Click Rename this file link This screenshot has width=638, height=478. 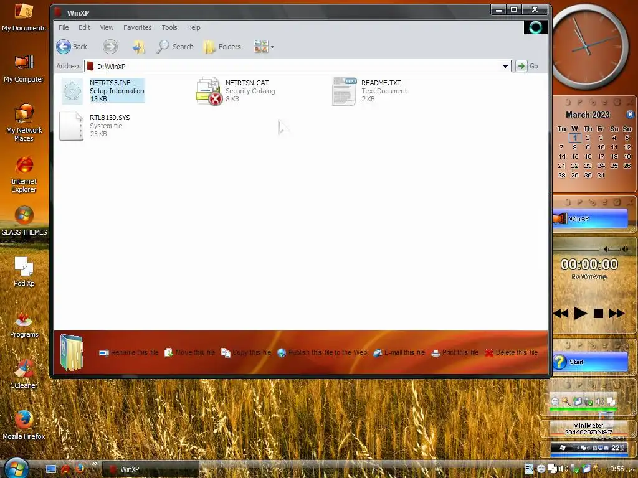(129, 352)
